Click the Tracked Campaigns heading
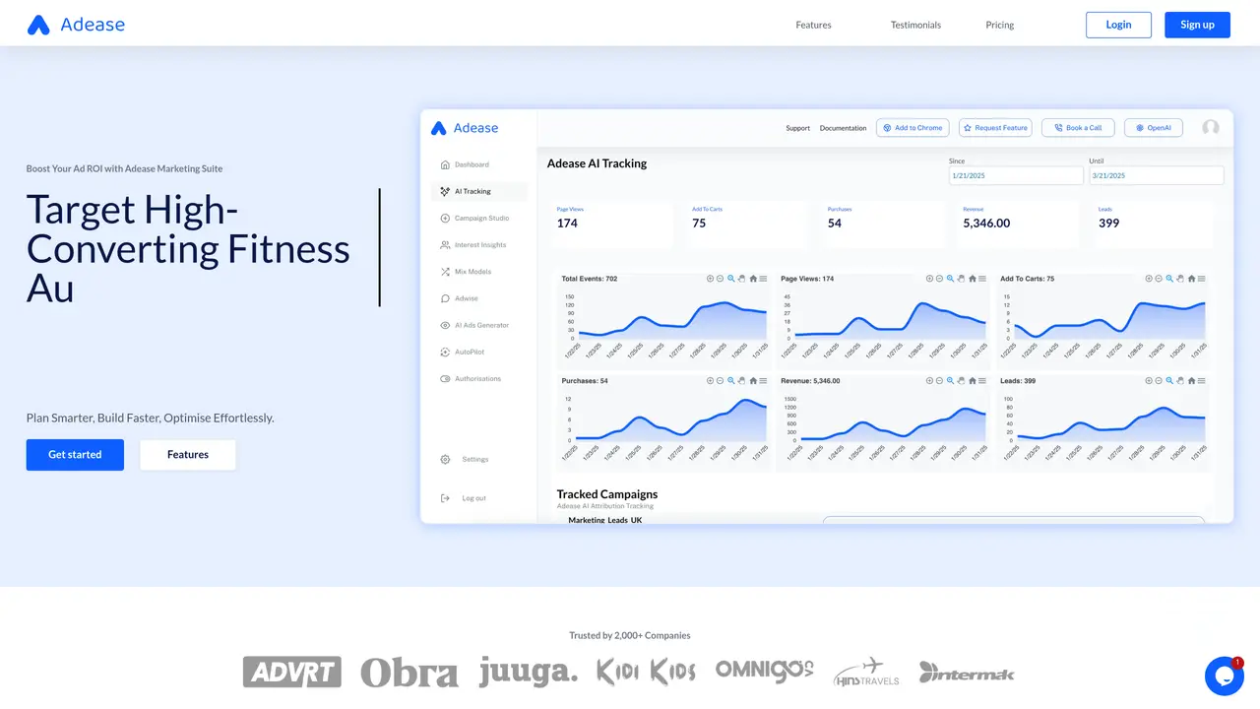 607,494
